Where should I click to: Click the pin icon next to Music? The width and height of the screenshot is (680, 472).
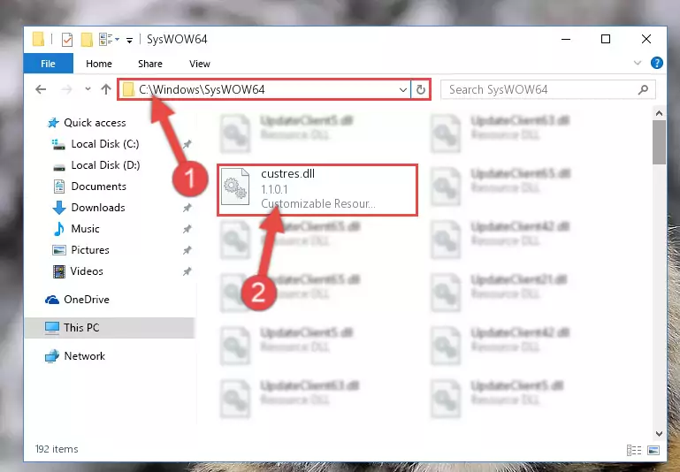pos(187,229)
